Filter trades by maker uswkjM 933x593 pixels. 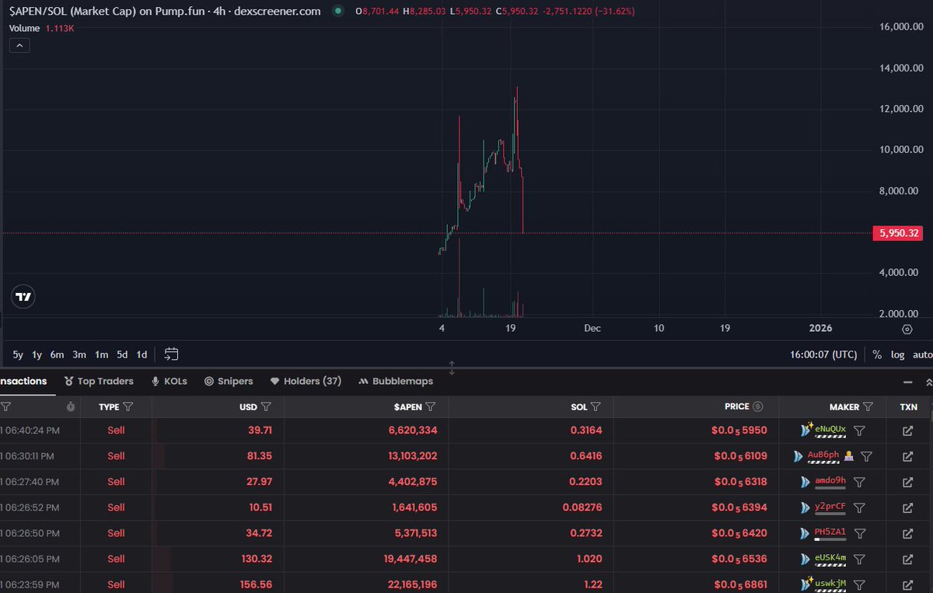click(859, 584)
